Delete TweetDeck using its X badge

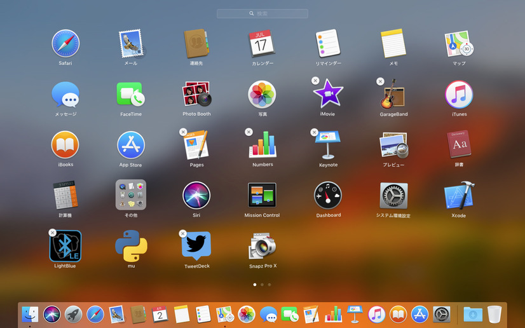(182, 233)
